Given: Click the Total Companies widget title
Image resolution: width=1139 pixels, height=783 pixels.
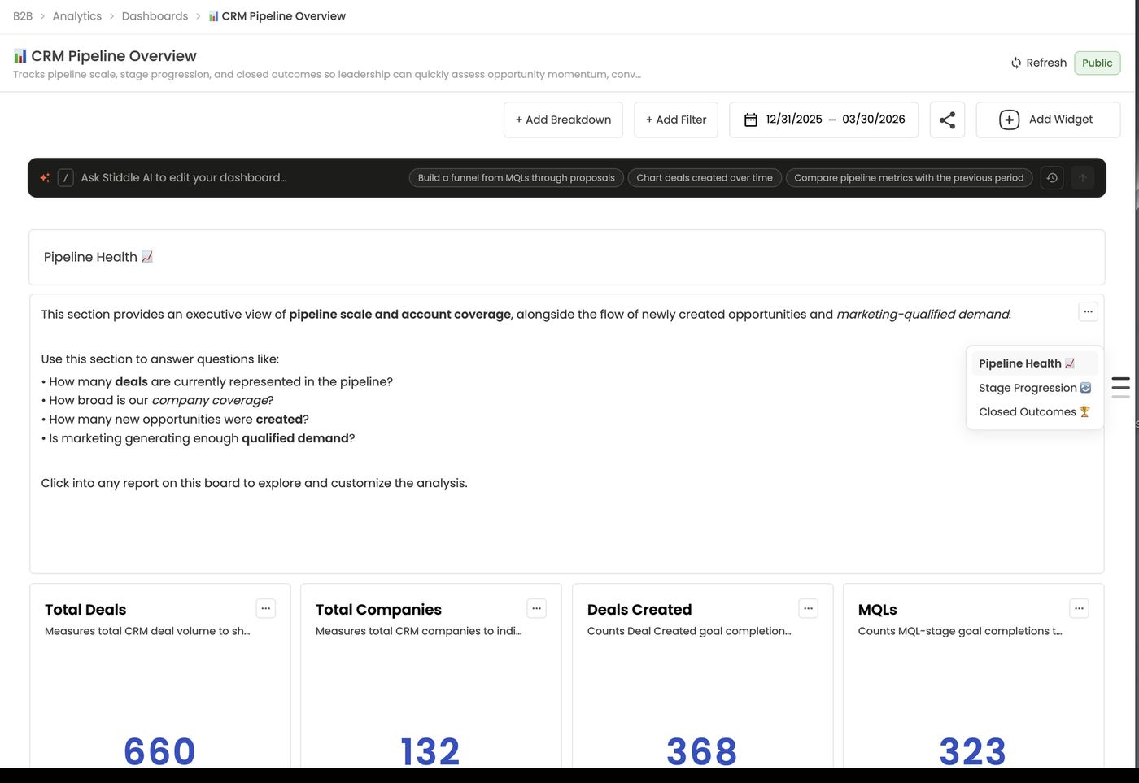Looking at the screenshot, I should tap(378, 610).
